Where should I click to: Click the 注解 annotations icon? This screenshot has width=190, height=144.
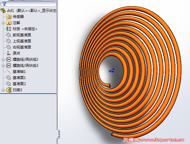point(9,23)
